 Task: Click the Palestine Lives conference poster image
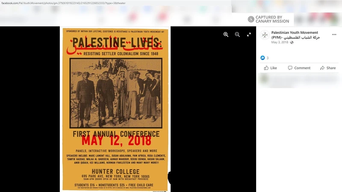click(x=115, y=109)
